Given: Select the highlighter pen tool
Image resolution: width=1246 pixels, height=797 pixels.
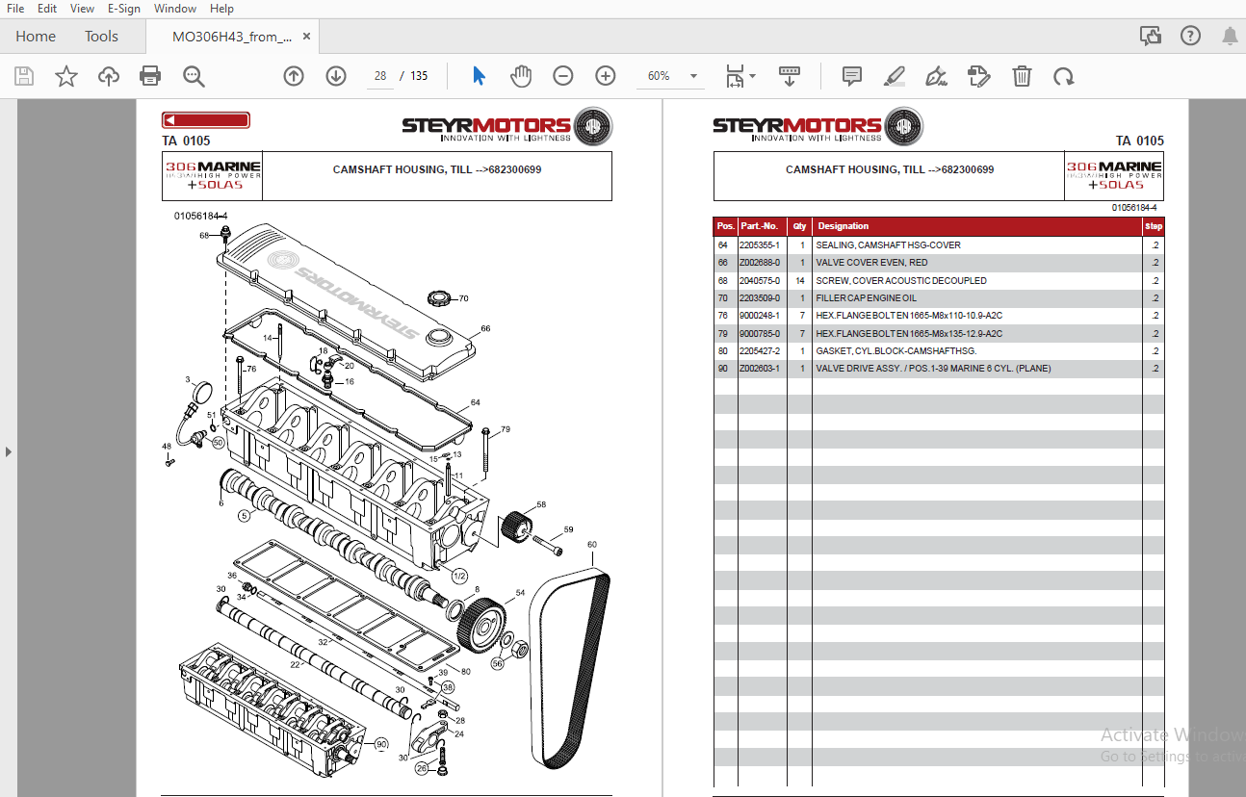Looking at the screenshot, I should tap(895, 76).
